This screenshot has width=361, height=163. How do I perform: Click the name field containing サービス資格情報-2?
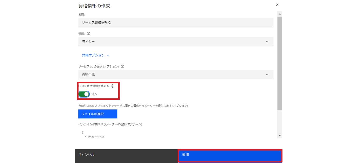(x=176, y=22)
